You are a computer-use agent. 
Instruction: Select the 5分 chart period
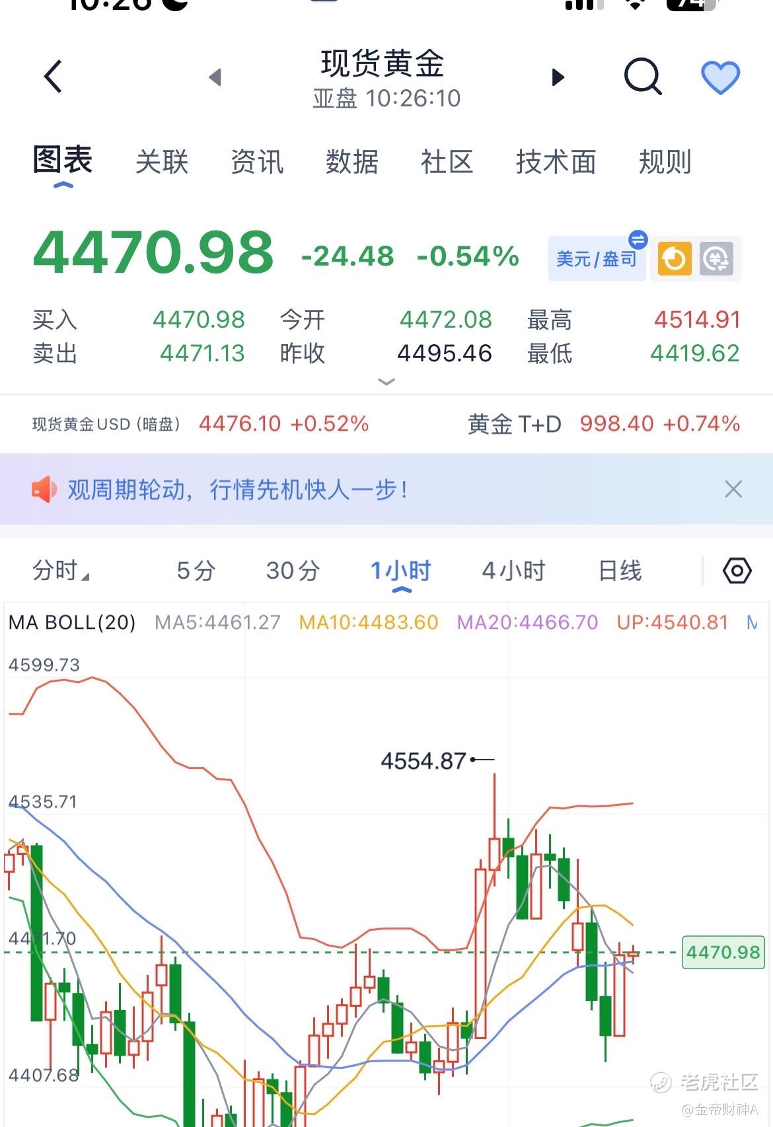(x=196, y=570)
